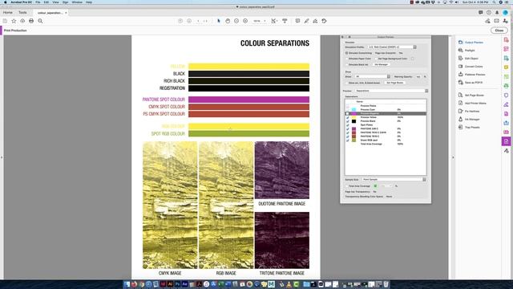Go to next page with down arrow
Screen dimensions: 513x289
click(x=189, y=21)
